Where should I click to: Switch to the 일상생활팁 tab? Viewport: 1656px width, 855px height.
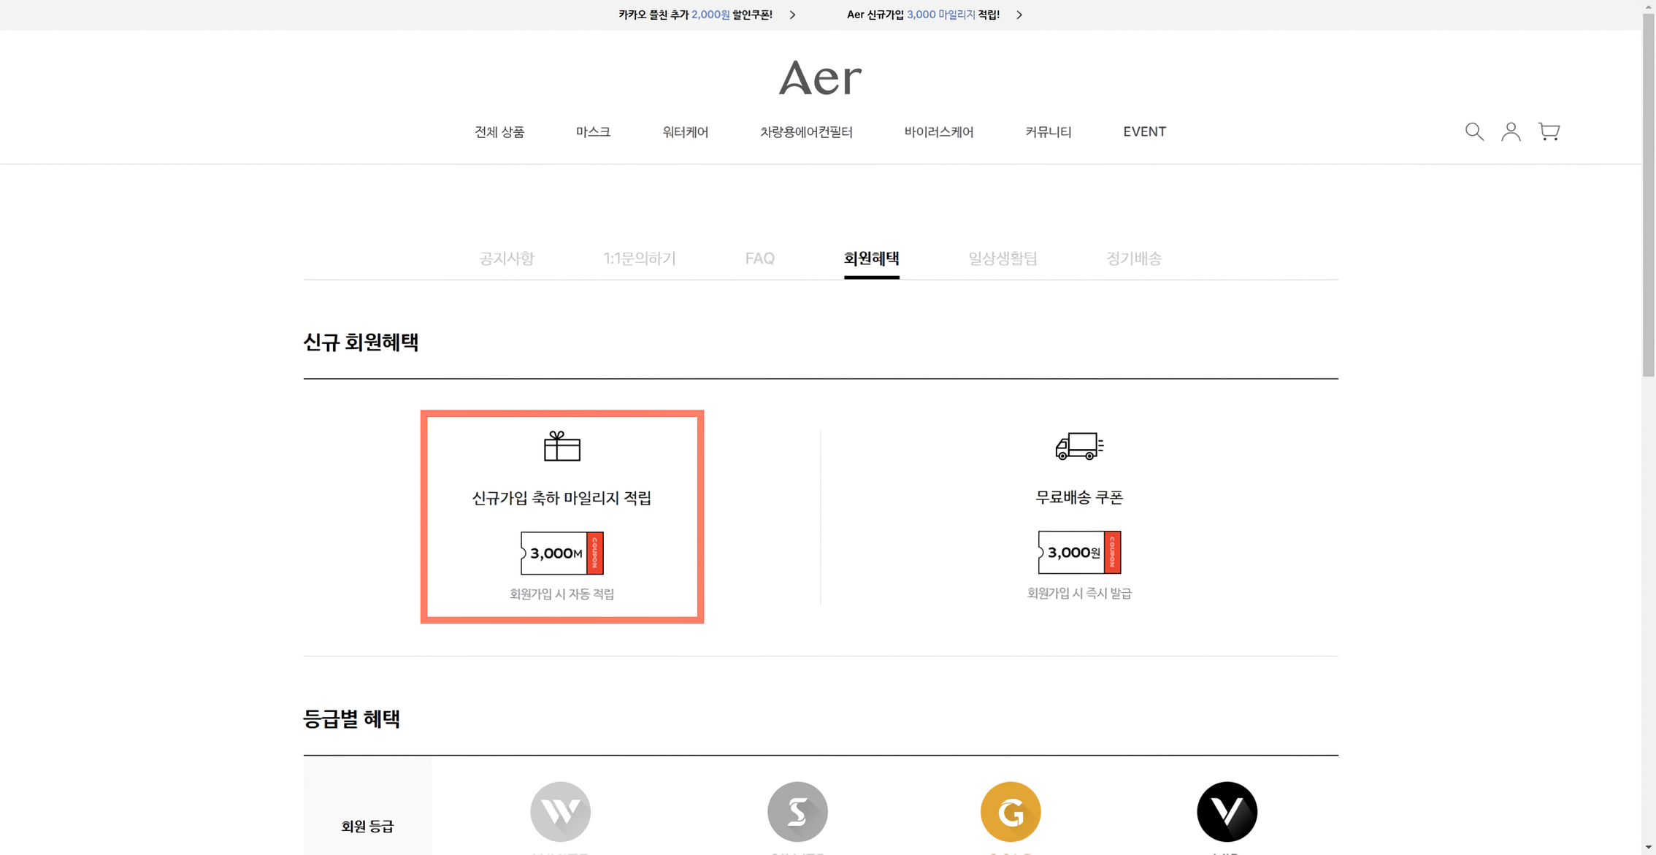[1003, 258]
